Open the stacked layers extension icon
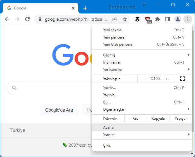This screenshot has height=157, width=195. tap(137, 19)
